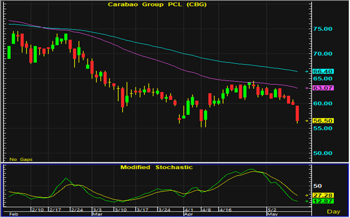
Task: Click the 50 level on stochastic axis
Action: tap(318, 186)
